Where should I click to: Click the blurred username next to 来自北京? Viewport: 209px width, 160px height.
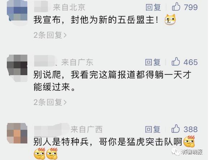(41, 6)
